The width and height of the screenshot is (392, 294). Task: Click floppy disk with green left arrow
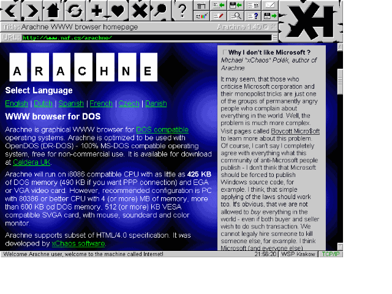tap(236, 6)
